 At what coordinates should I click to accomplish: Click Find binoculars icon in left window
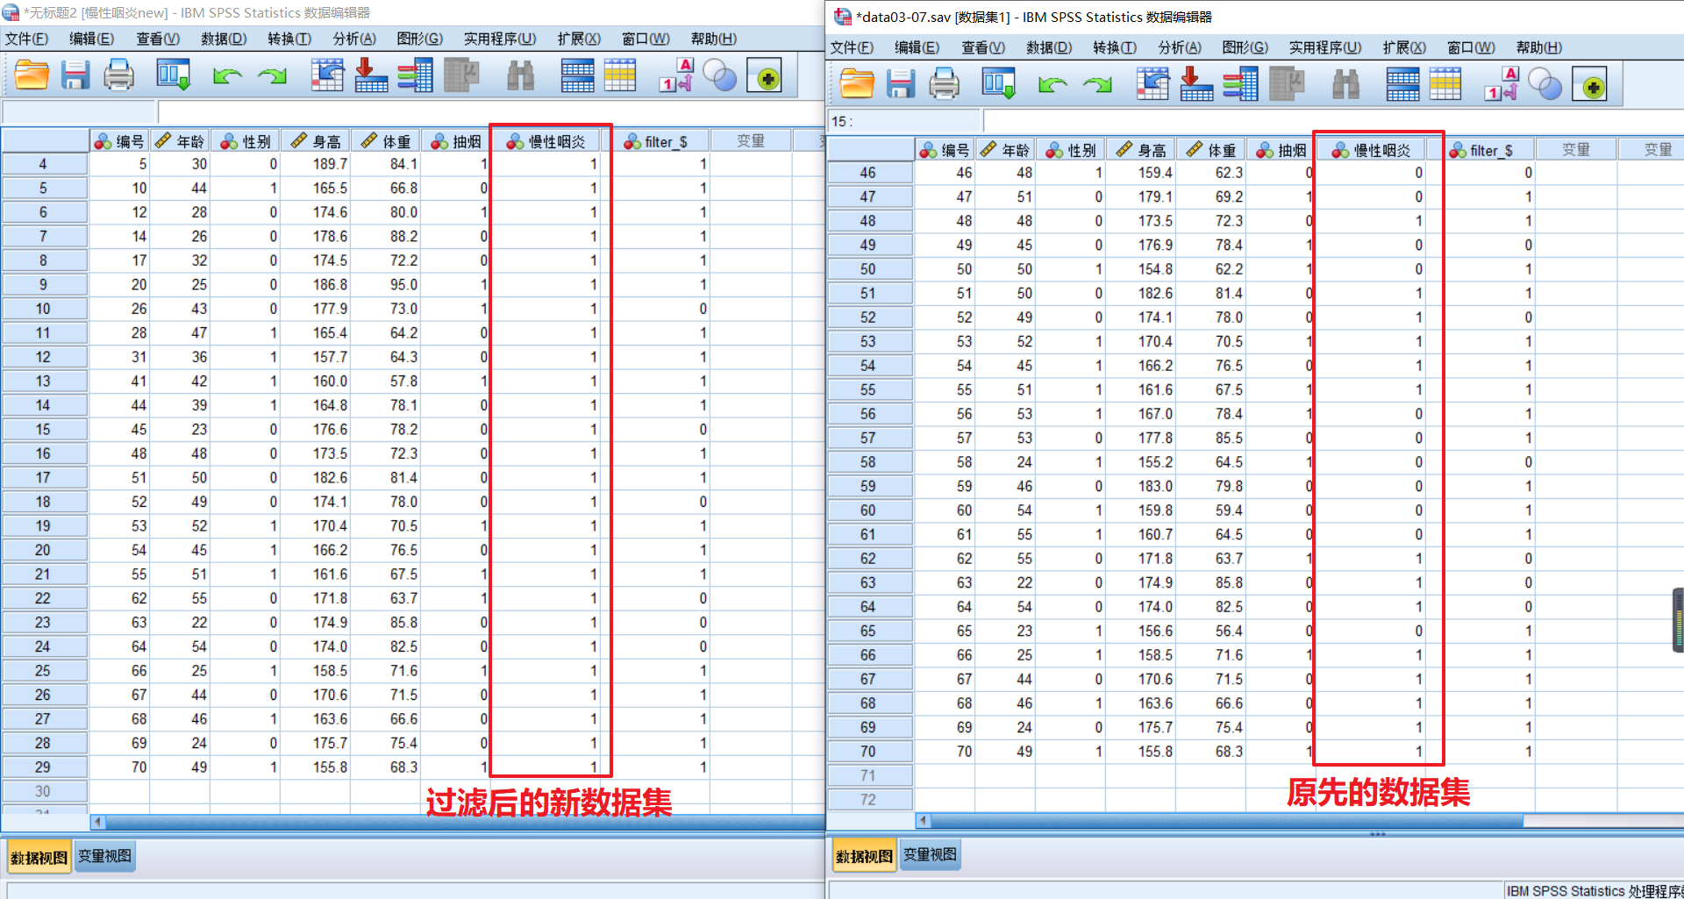click(x=521, y=76)
